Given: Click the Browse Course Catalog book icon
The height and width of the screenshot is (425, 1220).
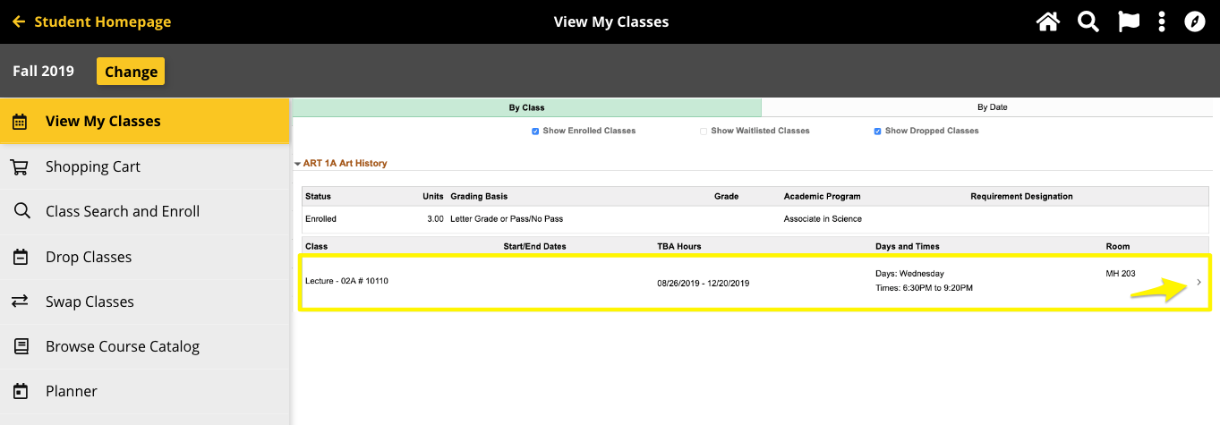Looking at the screenshot, I should (x=19, y=346).
